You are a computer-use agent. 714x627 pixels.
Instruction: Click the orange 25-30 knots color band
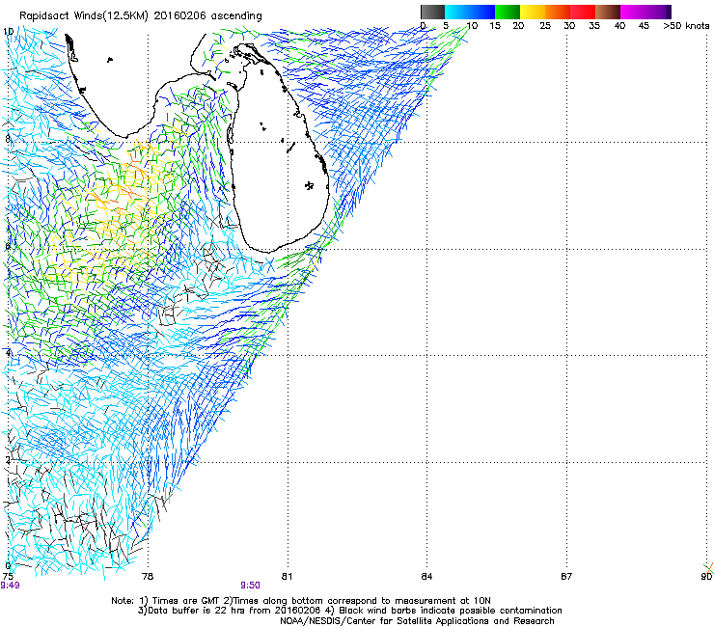(558, 12)
